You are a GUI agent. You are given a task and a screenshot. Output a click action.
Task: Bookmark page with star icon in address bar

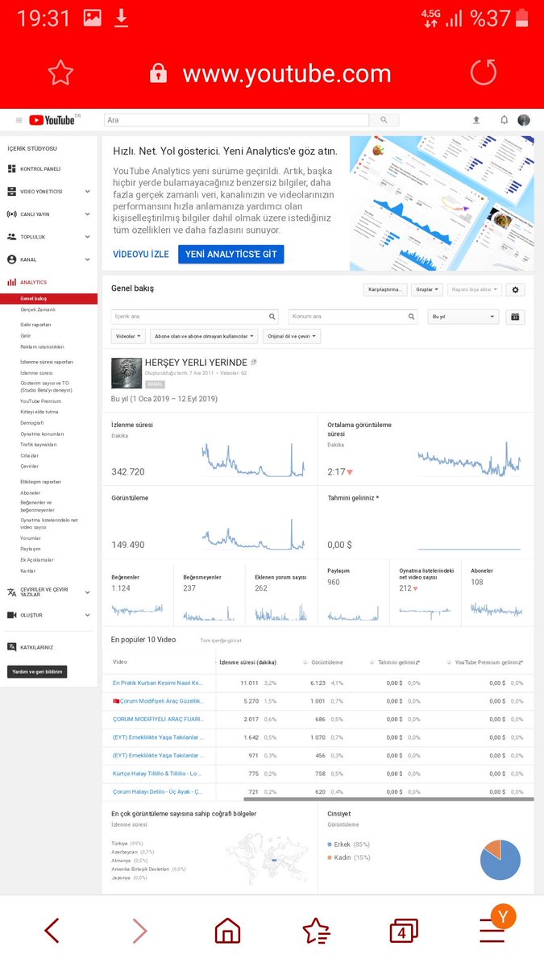pos(60,73)
